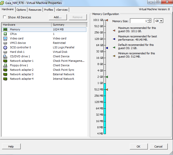Go to the vServices tab
Viewport: 173px width, 155px height.
coord(62,10)
